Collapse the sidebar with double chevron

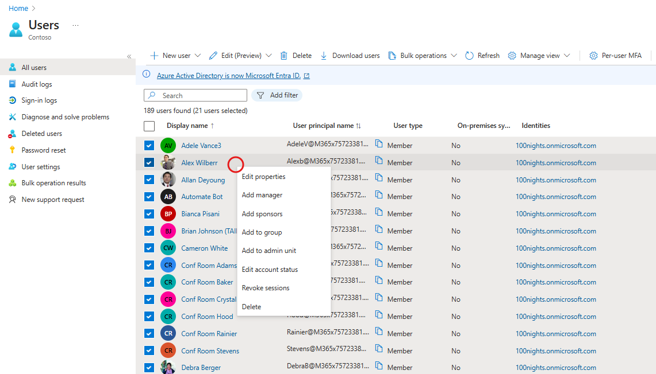coord(129,56)
